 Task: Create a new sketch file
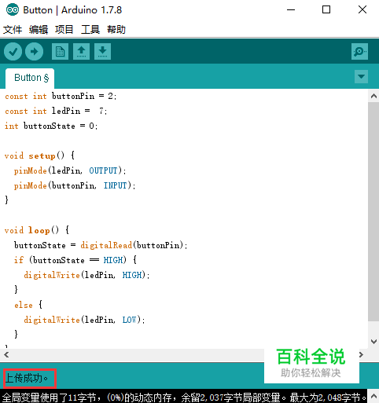click(60, 52)
